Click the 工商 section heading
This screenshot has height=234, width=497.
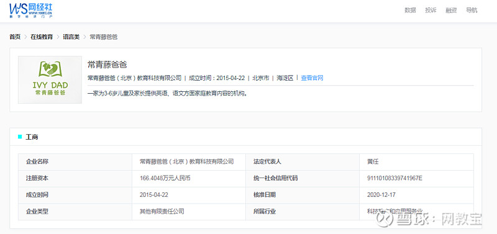click(x=32, y=137)
